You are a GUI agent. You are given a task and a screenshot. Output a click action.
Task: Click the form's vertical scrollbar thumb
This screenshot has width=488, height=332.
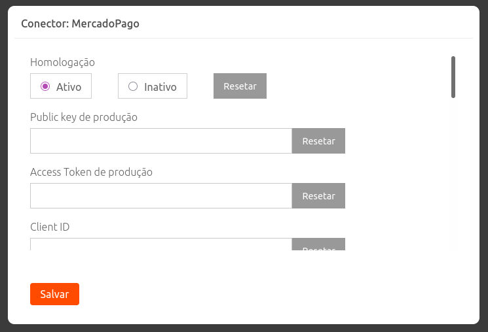click(453, 77)
